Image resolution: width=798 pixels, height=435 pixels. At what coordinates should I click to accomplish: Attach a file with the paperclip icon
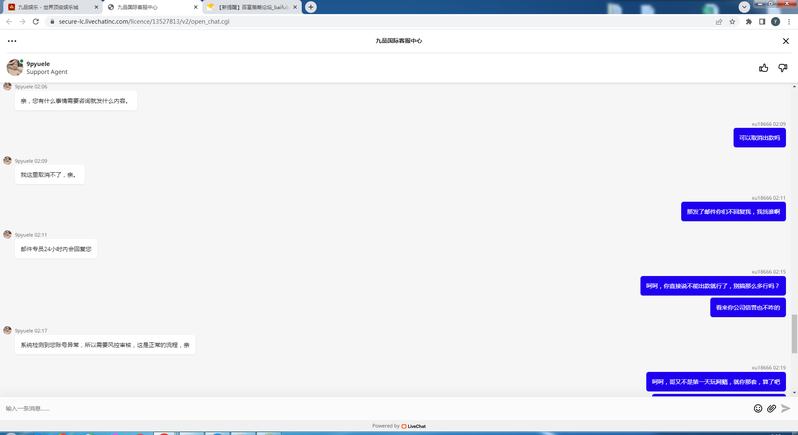click(771, 408)
